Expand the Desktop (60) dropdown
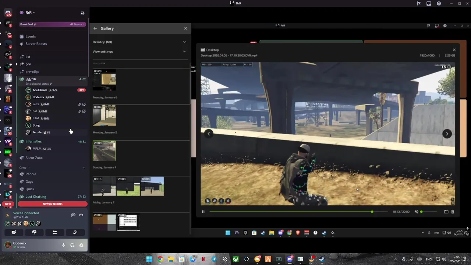The height and width of the screenshot is (265, 471). click(139, 42)
